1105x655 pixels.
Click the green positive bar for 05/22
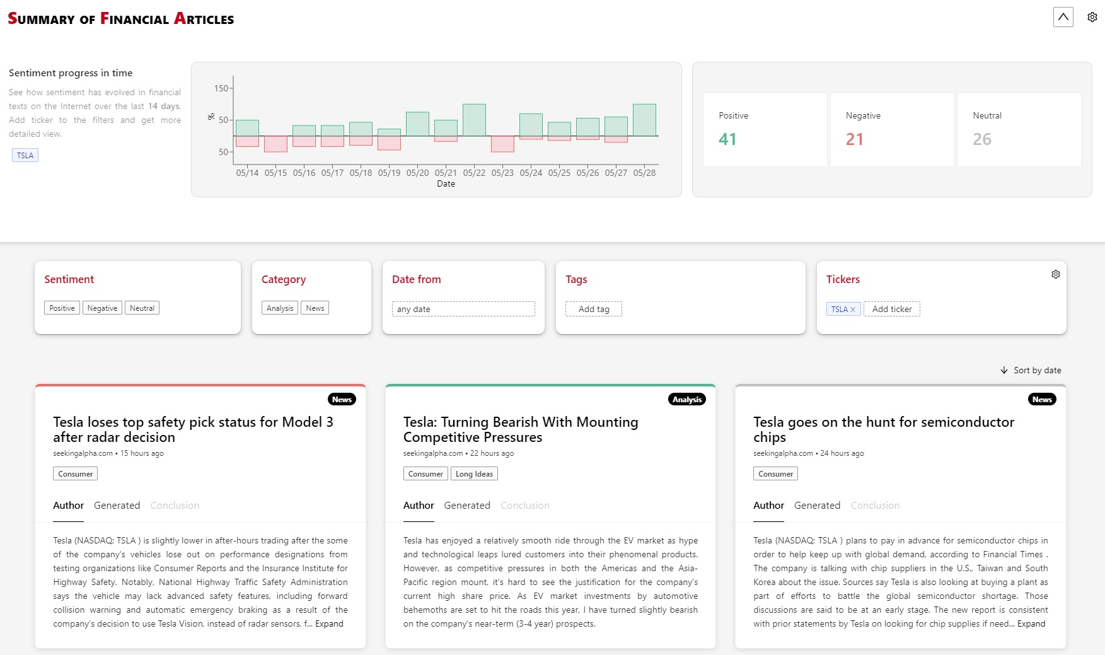474,120
